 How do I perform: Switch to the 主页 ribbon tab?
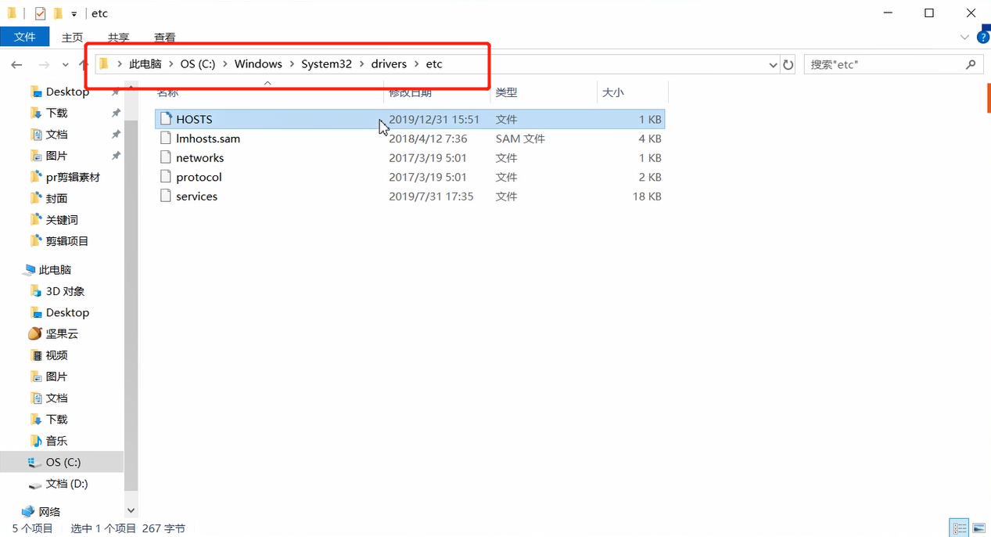(72, 37)
